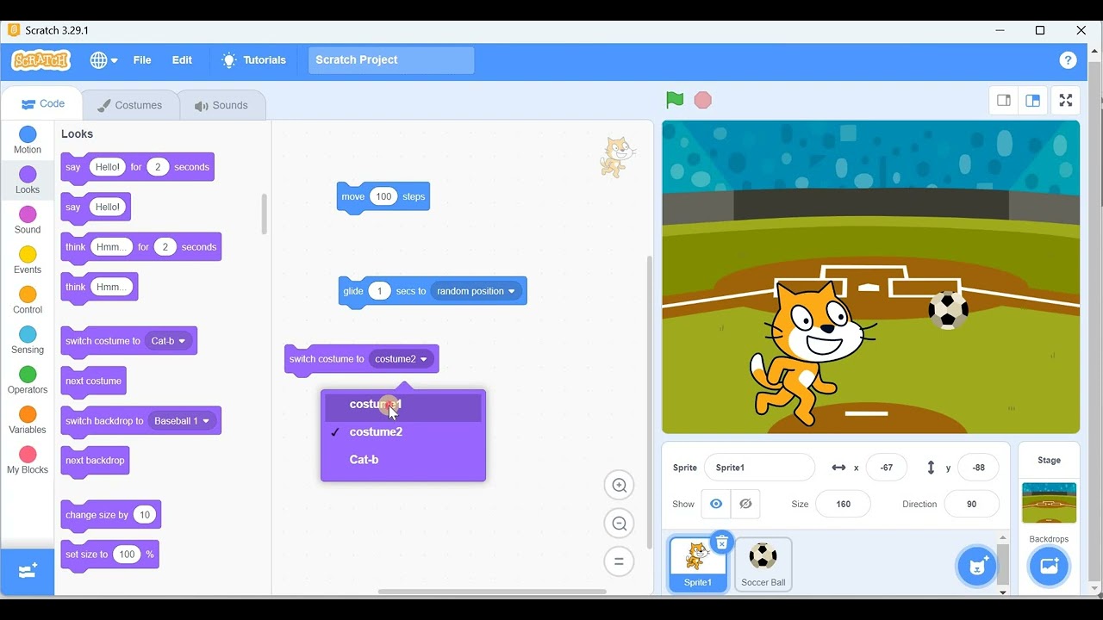Edit the sprite x position field

[886, 468]
